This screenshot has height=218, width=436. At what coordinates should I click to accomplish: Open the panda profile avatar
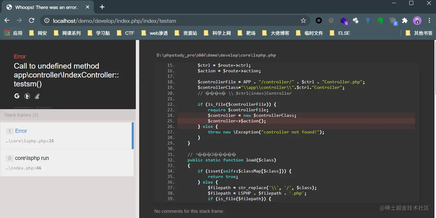pyautogui.click(x=417, y=21)
